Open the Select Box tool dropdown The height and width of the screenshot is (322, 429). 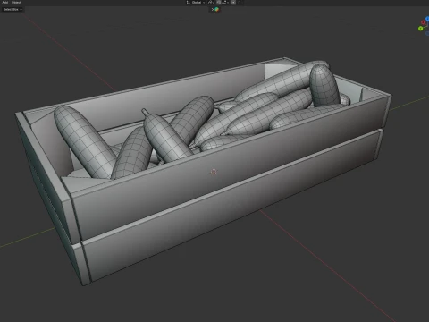[x=13, y=9]
